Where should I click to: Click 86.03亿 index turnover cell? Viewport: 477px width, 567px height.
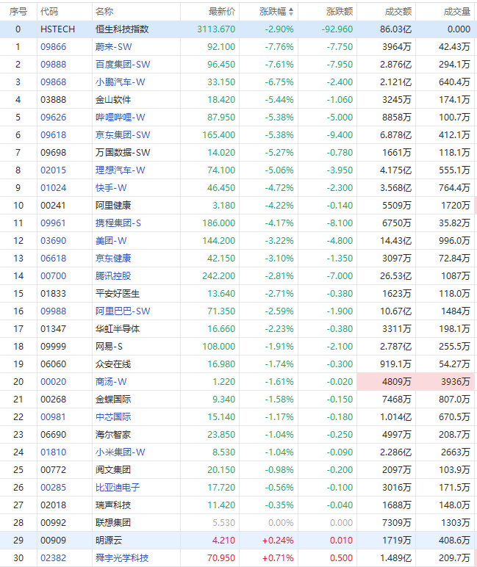click(x=396, y=29)
